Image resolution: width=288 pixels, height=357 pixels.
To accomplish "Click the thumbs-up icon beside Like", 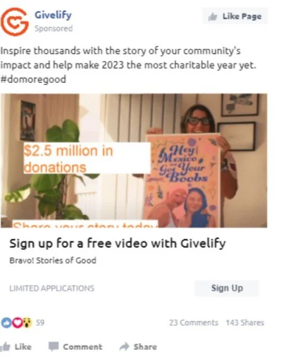I will [x=5, y=347].
